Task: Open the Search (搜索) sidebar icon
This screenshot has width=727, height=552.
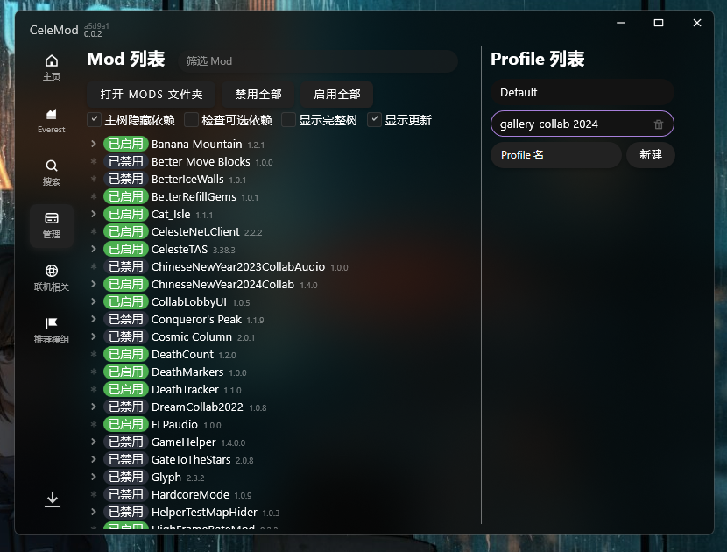Action: (x=52, y=173)
